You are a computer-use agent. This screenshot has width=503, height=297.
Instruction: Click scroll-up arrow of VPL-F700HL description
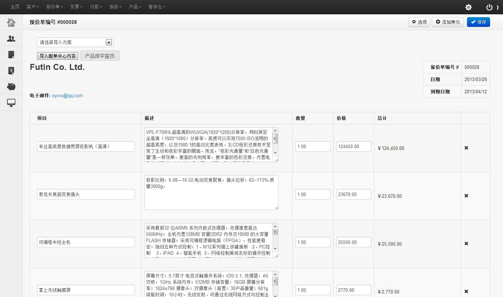(275, 131)
